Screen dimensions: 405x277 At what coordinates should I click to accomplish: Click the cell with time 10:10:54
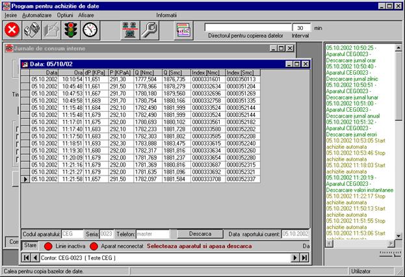tap(71, 79)
